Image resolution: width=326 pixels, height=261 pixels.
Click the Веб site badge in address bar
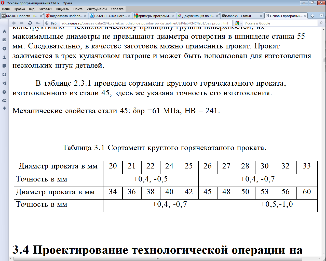click(51, 23)
